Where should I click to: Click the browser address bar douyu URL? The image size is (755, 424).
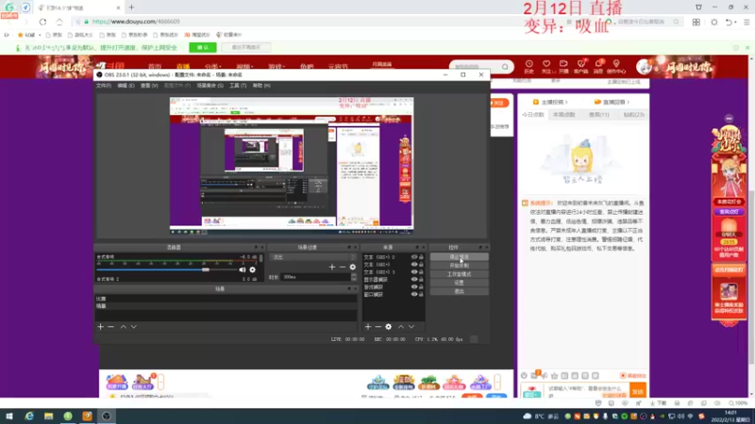coord(136,22)
